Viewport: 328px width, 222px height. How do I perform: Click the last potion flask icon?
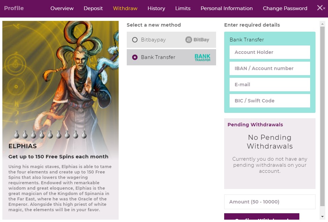(x=84, y=135)
